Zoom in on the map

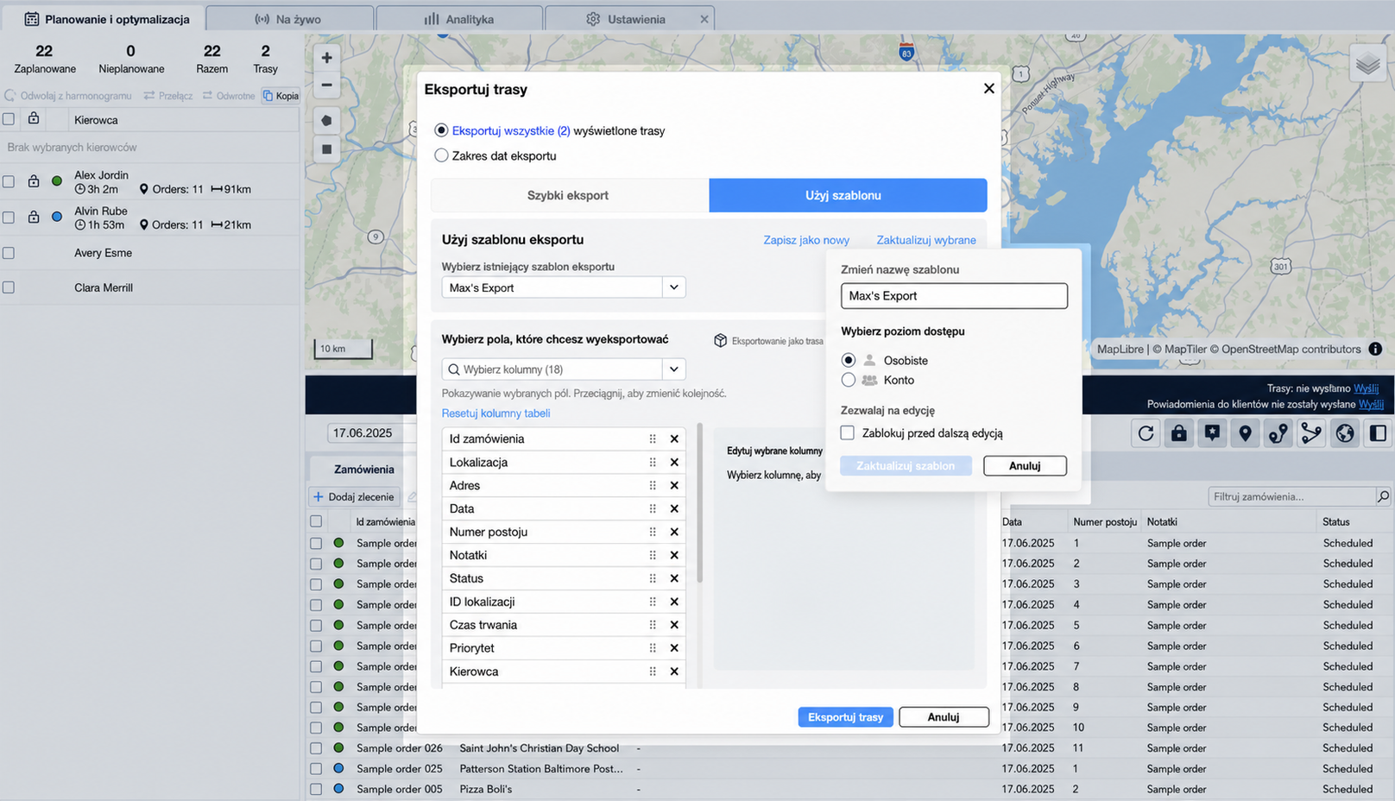pyautogui.click(x=326, y=58)
